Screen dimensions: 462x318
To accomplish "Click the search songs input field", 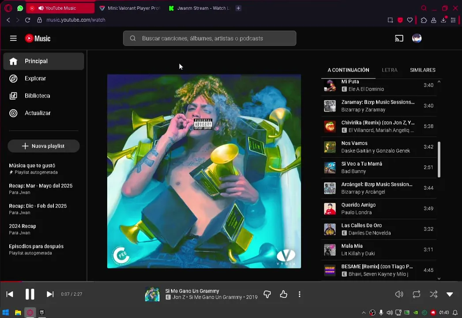I will coord(210,38).
